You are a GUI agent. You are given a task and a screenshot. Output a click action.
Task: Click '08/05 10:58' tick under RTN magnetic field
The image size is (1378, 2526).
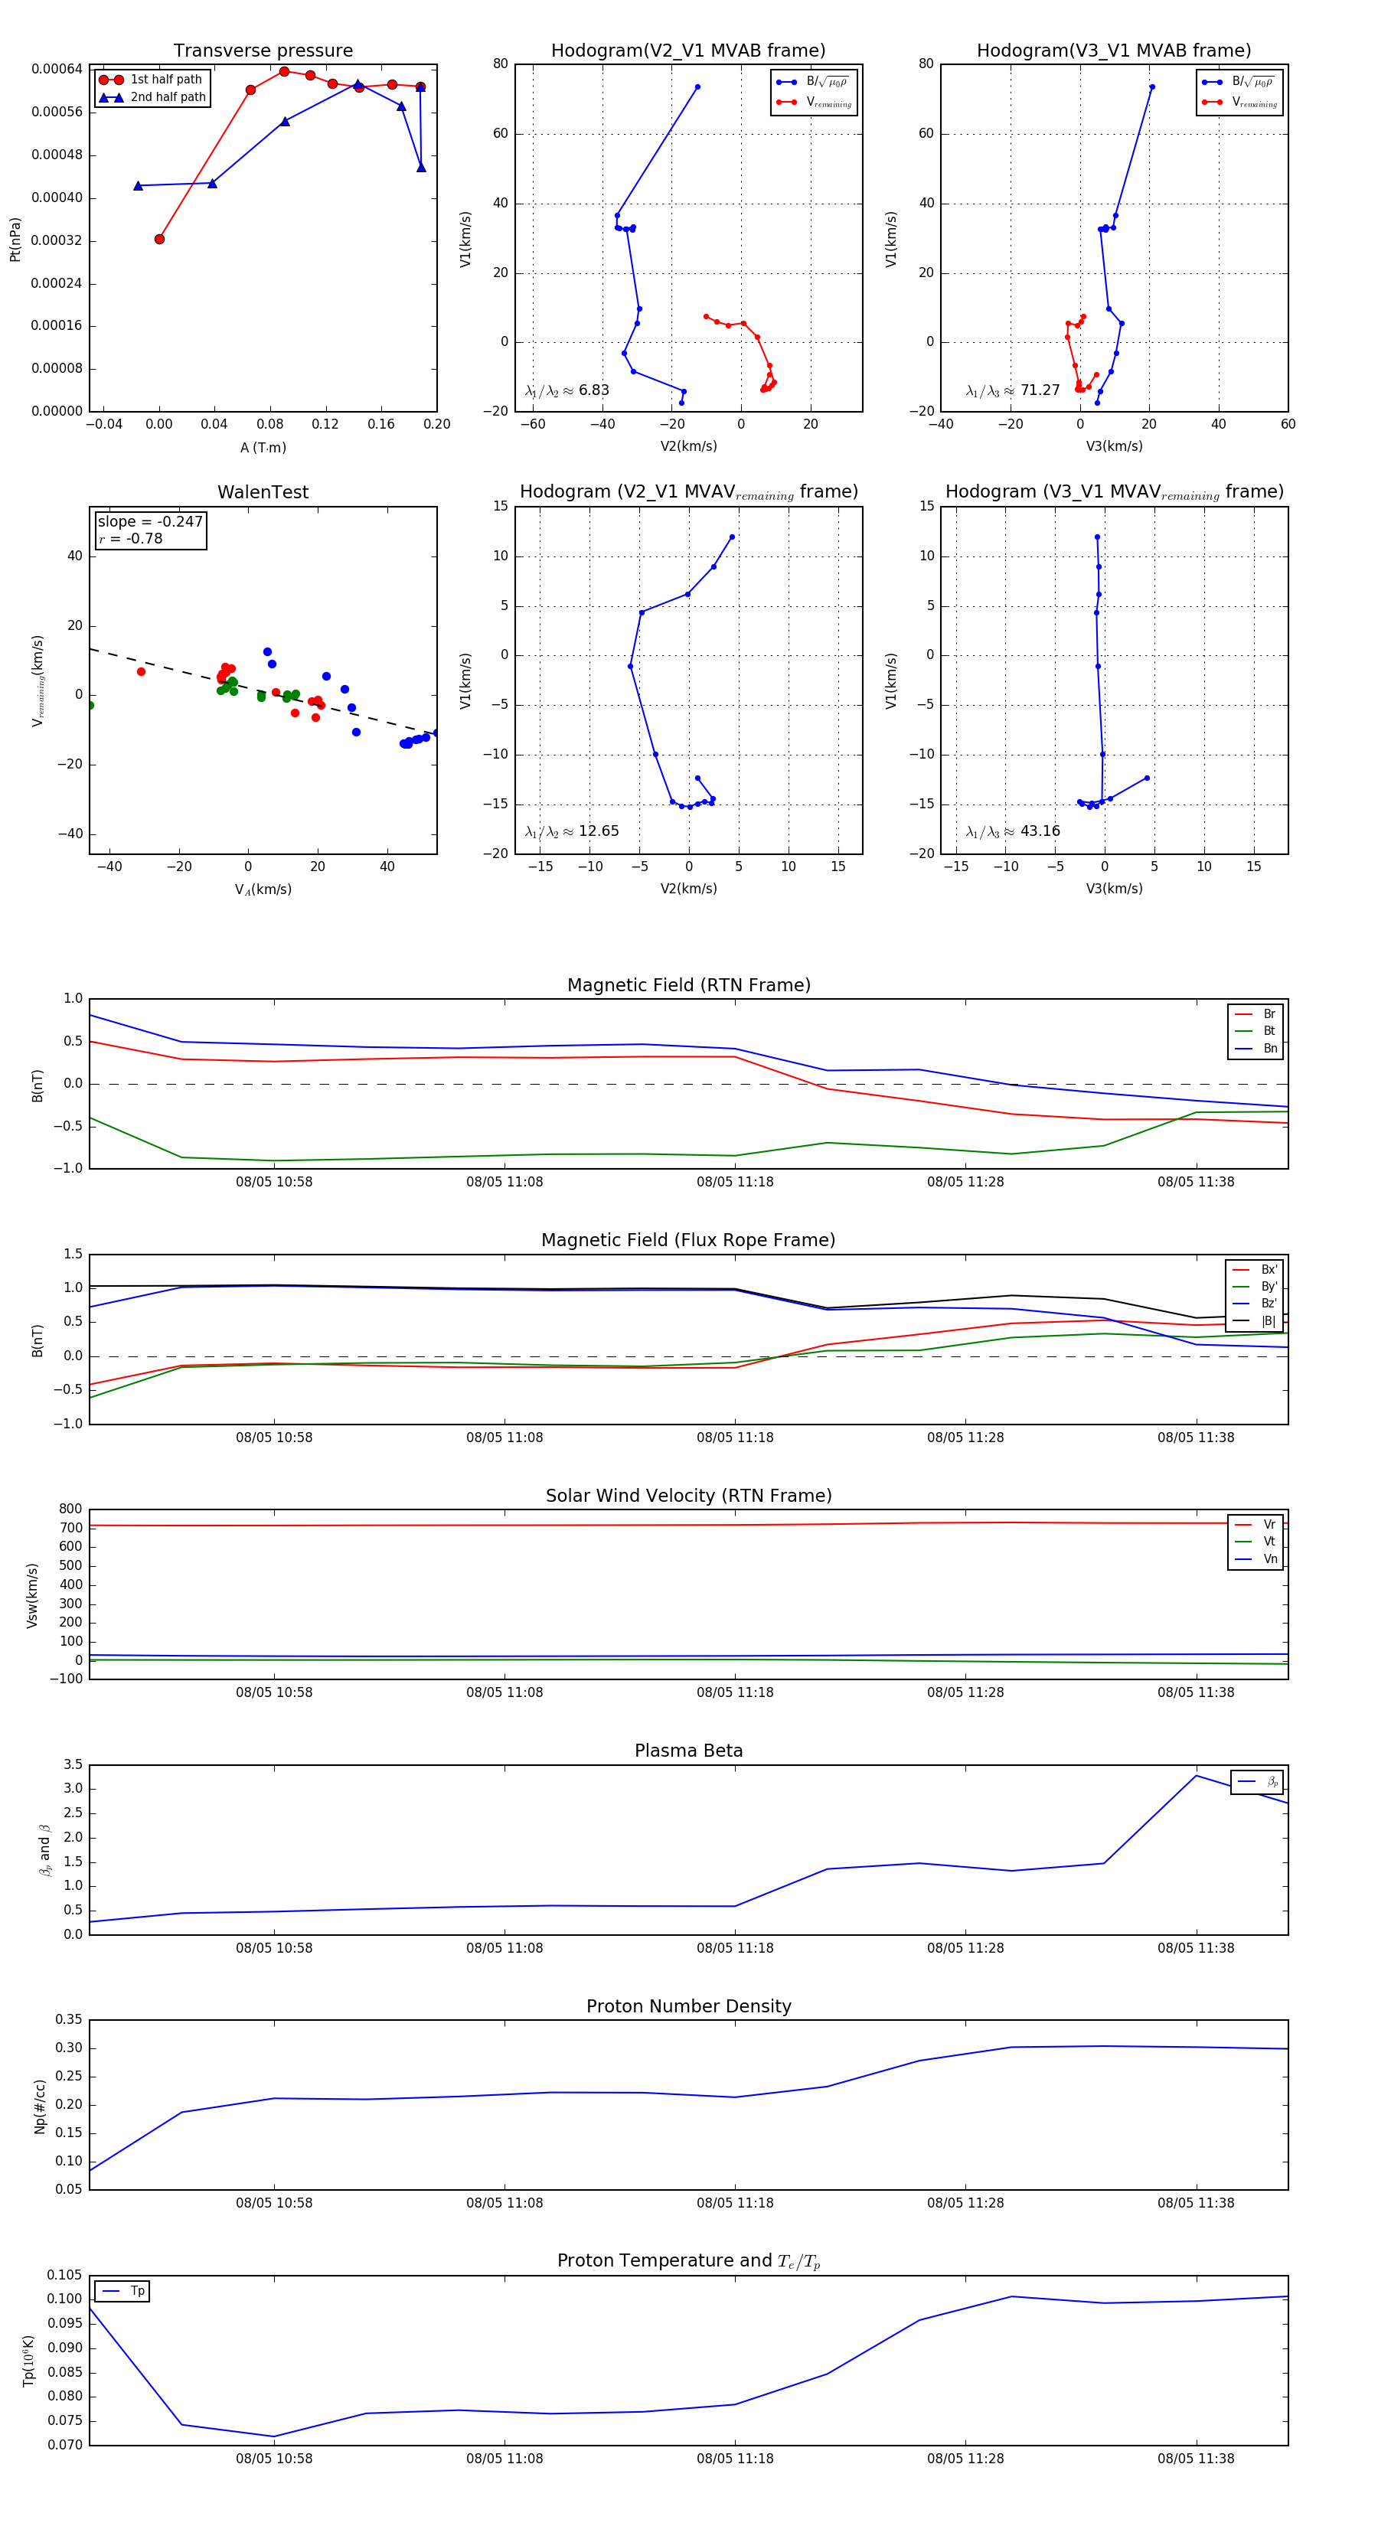273,1183
